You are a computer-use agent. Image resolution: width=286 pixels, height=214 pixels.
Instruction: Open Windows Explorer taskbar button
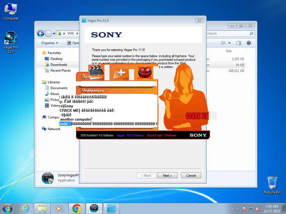42,208
